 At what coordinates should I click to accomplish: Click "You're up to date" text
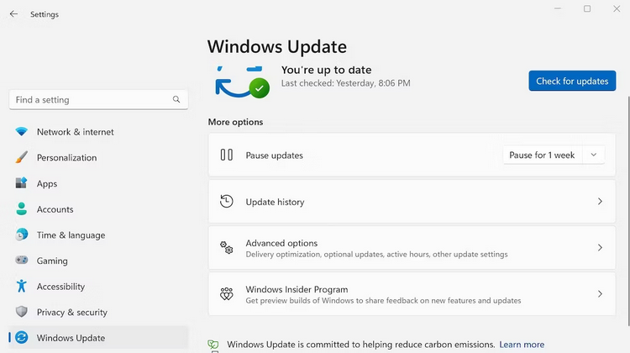pos(326,70)
